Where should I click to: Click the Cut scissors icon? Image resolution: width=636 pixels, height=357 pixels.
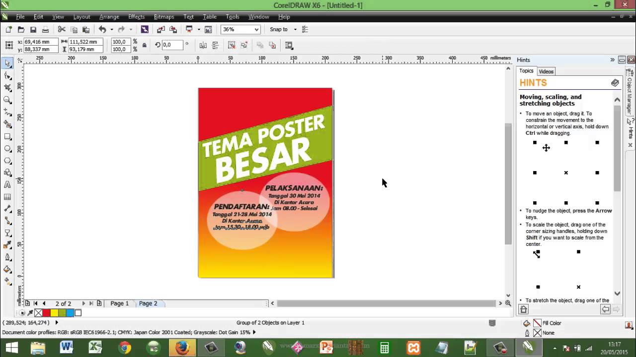pyautogui.click(x=62, y=29)
